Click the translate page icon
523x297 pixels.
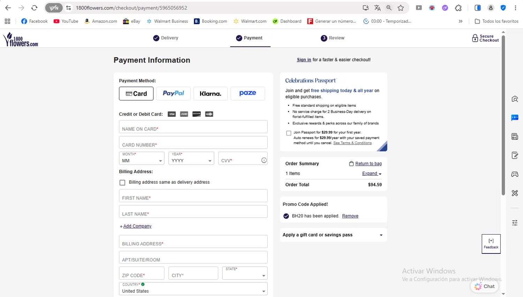tap(377, 8)
